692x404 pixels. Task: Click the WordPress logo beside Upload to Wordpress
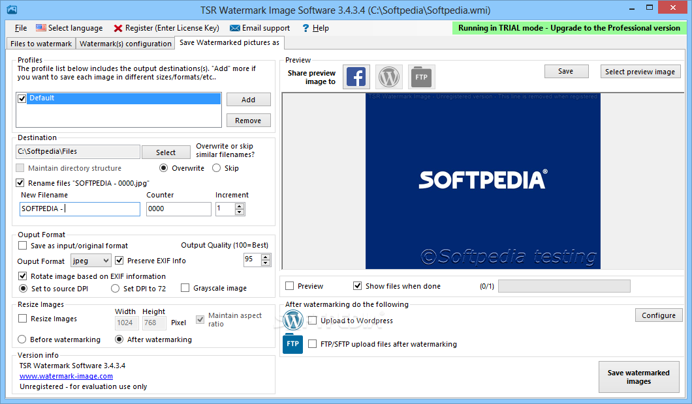tap(293, 321)
